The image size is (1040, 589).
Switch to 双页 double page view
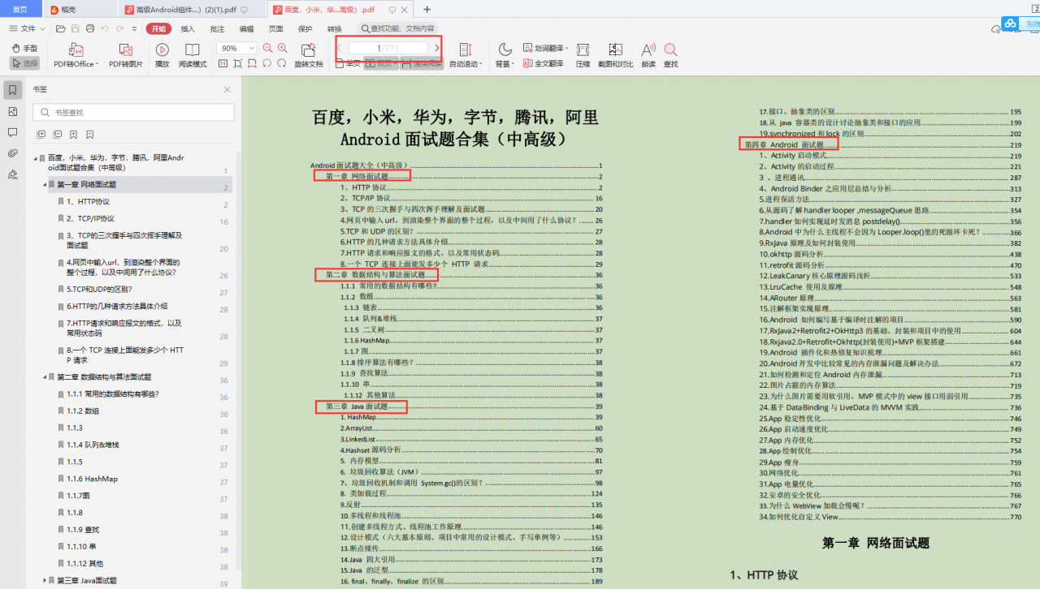coord(380,63)
